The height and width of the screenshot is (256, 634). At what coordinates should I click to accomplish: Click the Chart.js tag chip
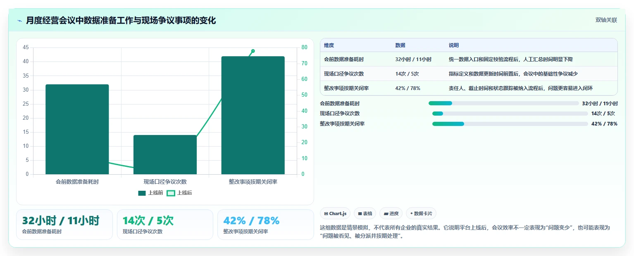(x=335, y=213)
